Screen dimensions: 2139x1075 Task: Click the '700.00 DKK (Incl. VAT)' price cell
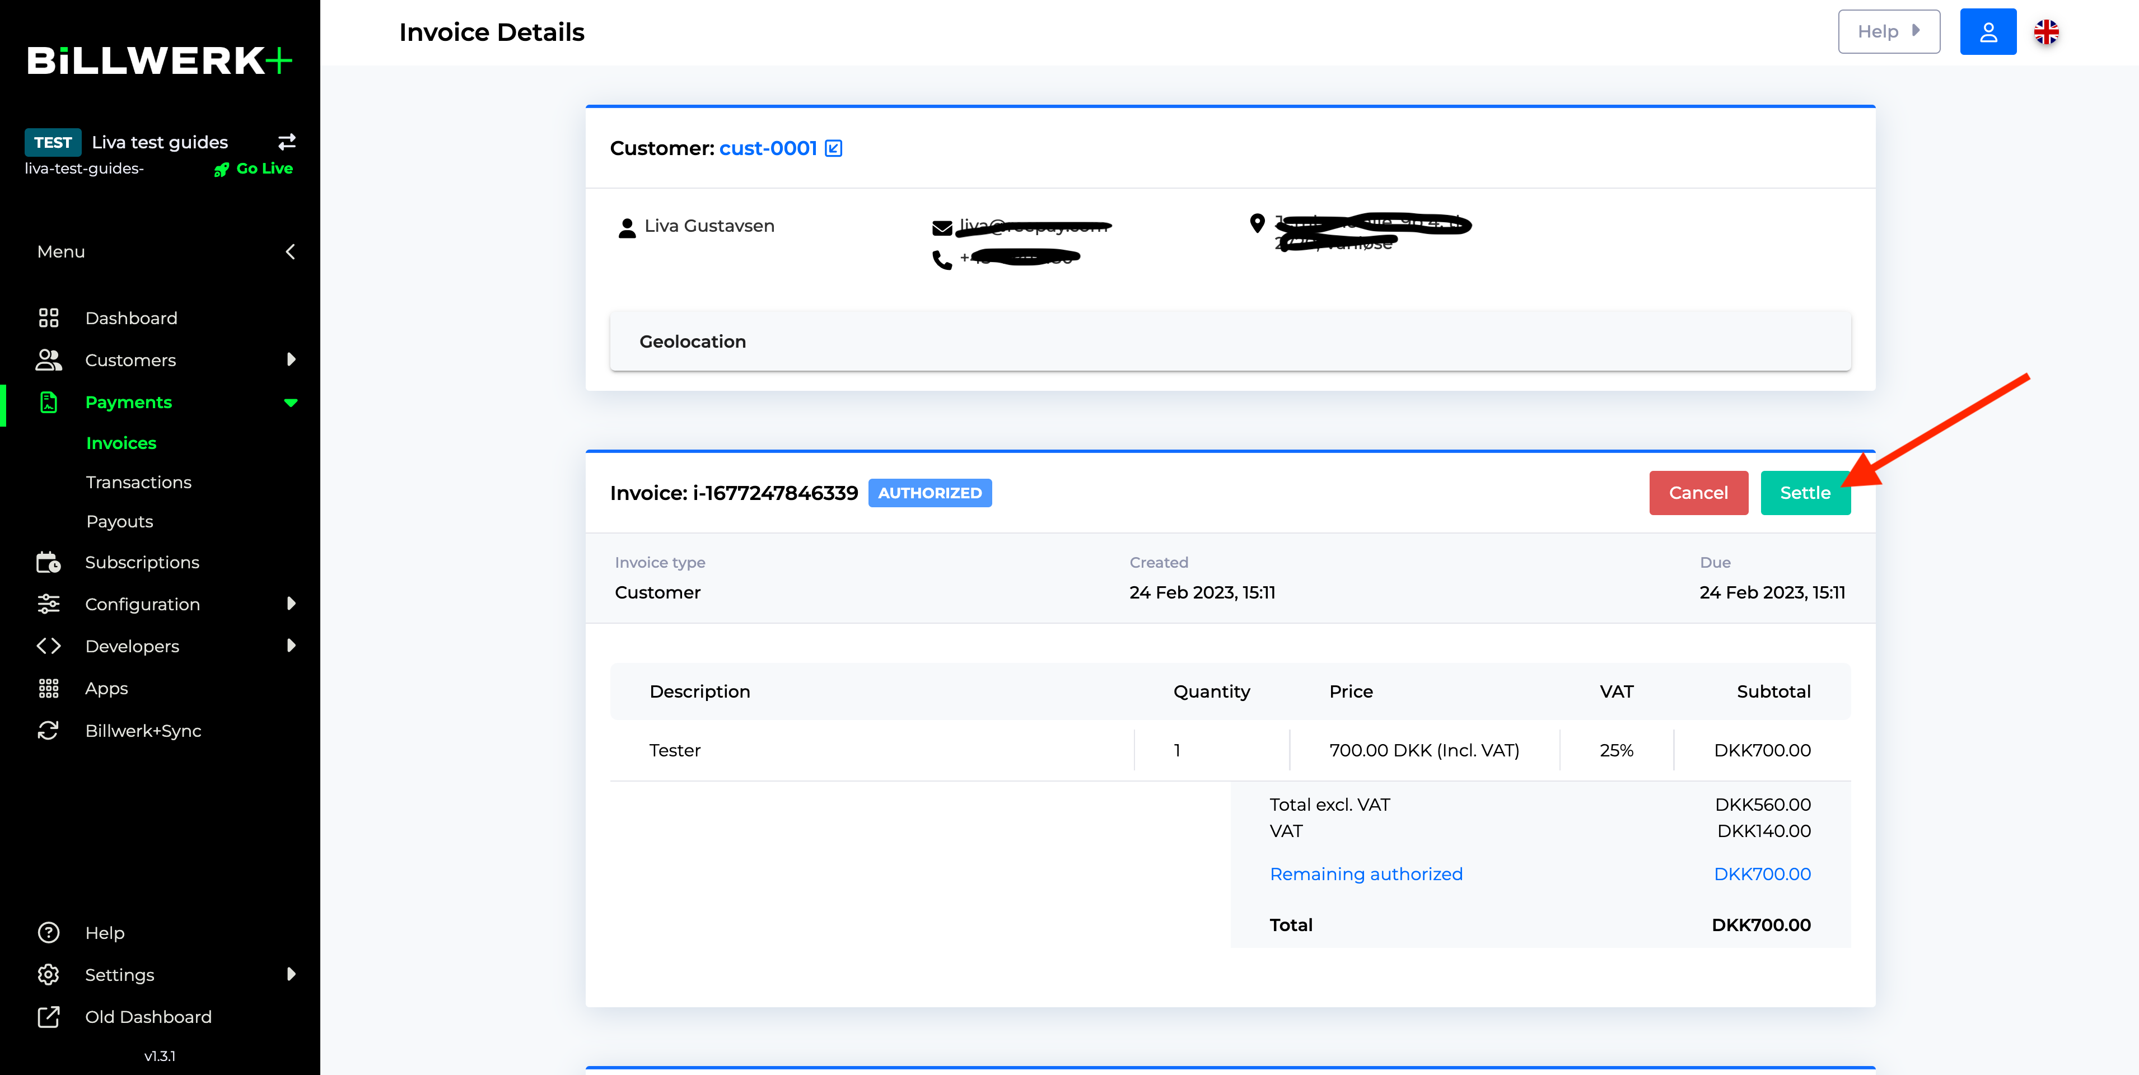(1424, 750)
